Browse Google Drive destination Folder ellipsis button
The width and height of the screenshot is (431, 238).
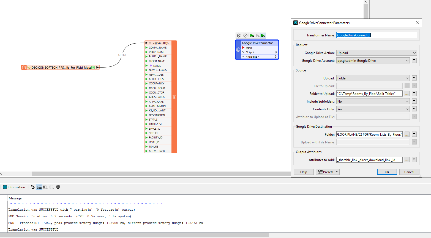[x=407, y=135]
